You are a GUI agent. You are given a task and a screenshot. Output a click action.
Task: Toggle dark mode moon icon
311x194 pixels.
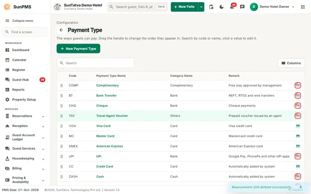click(222, 7)
